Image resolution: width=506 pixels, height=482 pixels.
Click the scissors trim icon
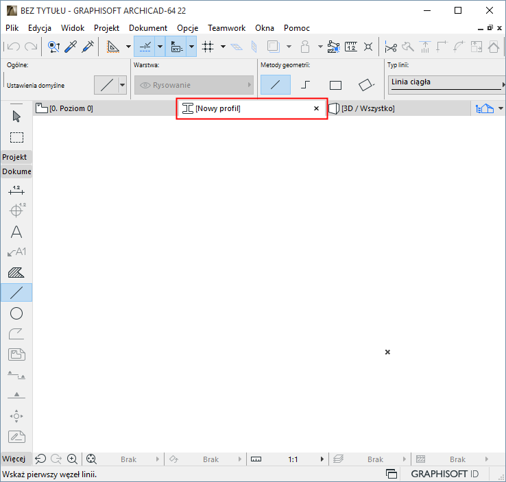[391, 47]
